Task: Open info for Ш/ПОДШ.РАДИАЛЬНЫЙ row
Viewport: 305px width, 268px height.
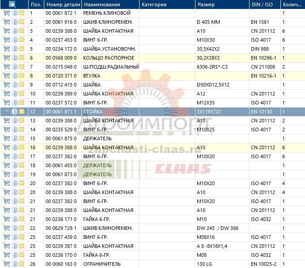Action: 15,67
